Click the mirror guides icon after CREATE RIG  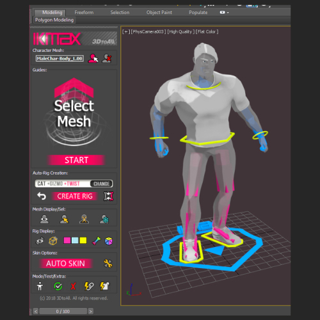pyautogui.click(x=108, y=196)
